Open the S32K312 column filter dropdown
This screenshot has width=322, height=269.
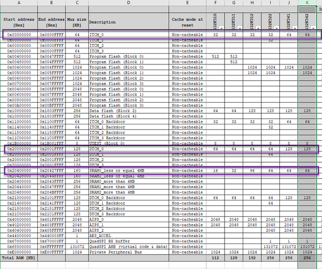tap(258, 28)
